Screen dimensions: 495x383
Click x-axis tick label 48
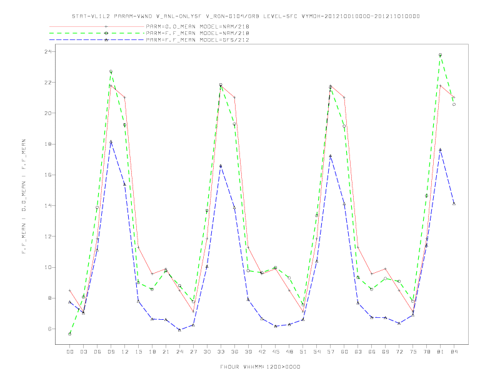coord(289,352)
